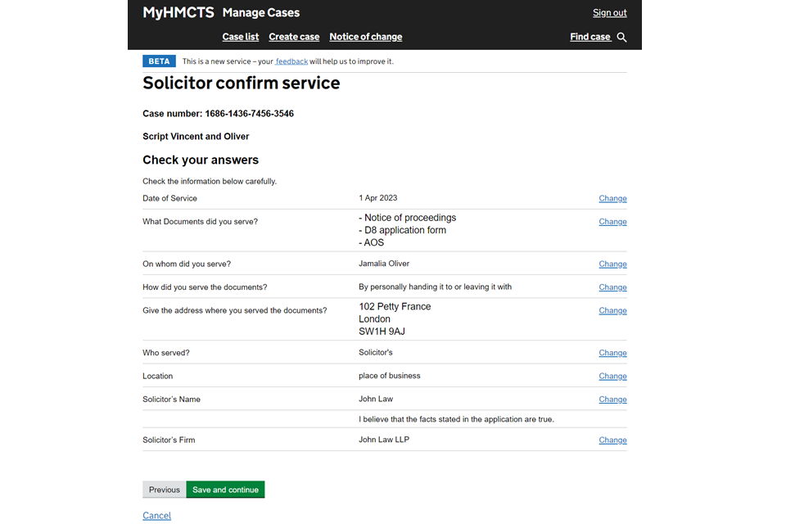Change how documents were served
Viewport: 786px width, 524px height.
coord(612,287)
